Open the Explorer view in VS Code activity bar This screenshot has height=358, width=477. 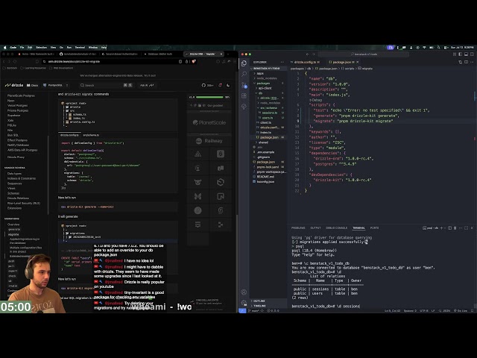click(244, 63)
